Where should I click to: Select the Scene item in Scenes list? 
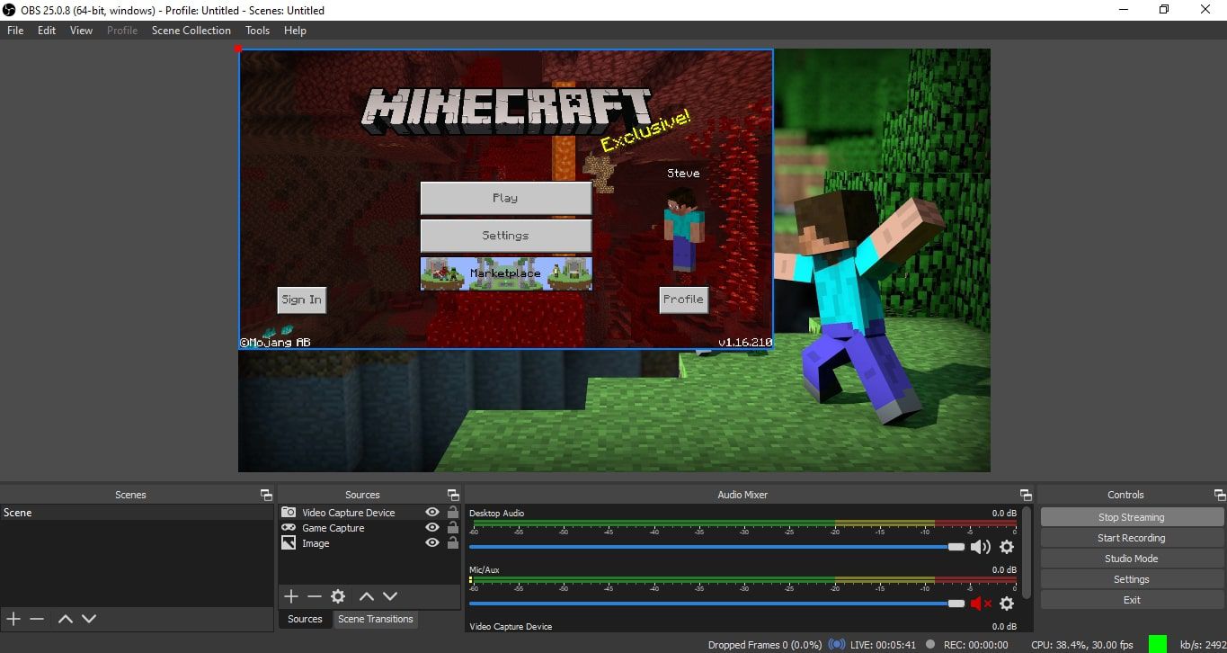(x=137, y=513)
